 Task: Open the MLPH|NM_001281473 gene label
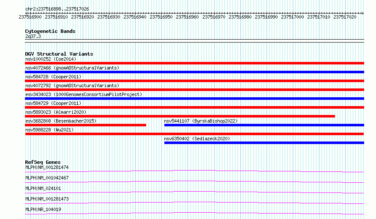(47, 199)
